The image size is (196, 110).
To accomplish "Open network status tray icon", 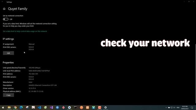I will (x=172, y=108).
